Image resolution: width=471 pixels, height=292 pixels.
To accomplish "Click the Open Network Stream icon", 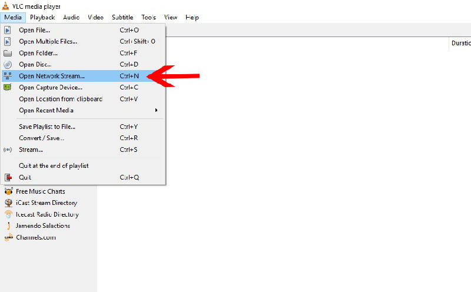I will point(8,76).
